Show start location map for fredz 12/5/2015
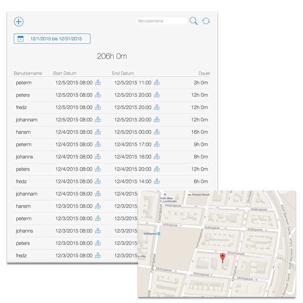Viewport: 303px width, 303px height. (x=98, y=107)
